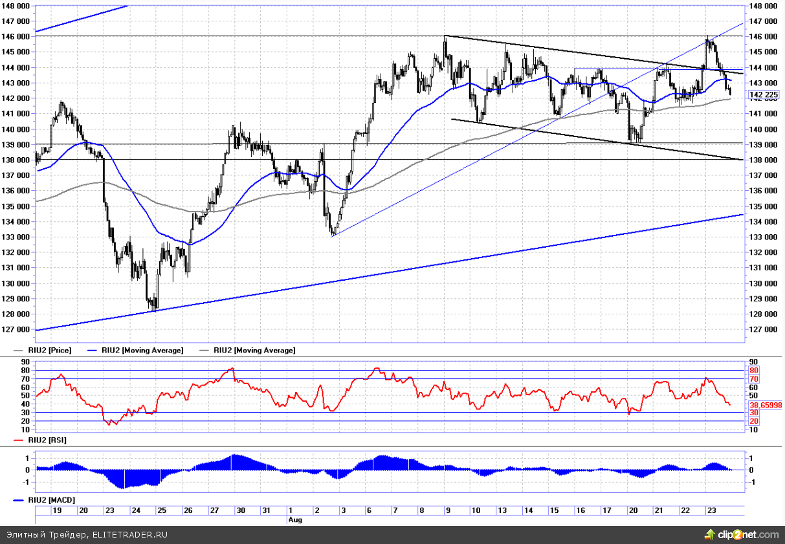Viewport: 785px width, 544px height.
Task: Click date 26 on the time axis
Action: (187, 510)
